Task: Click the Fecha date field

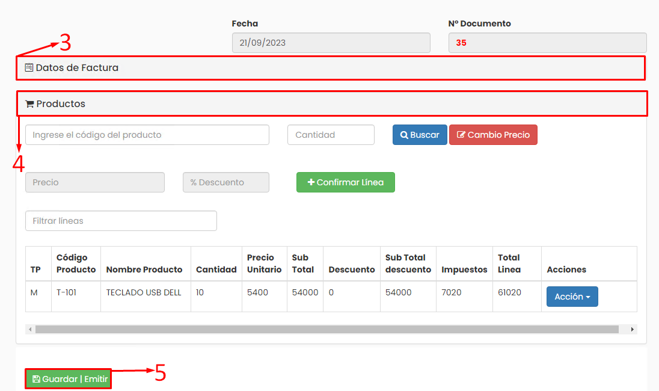Action: point(331,43)
